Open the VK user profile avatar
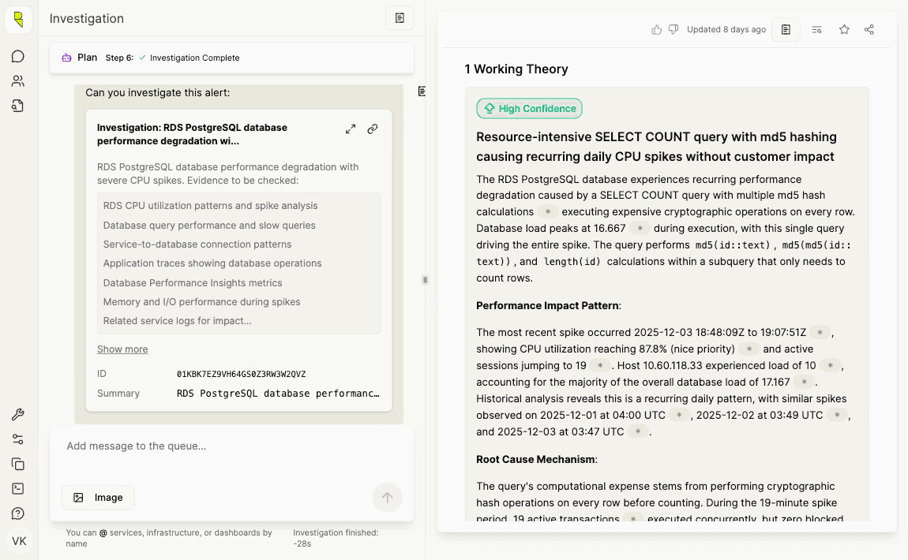 pyautogui.click(x=19, y=541)
